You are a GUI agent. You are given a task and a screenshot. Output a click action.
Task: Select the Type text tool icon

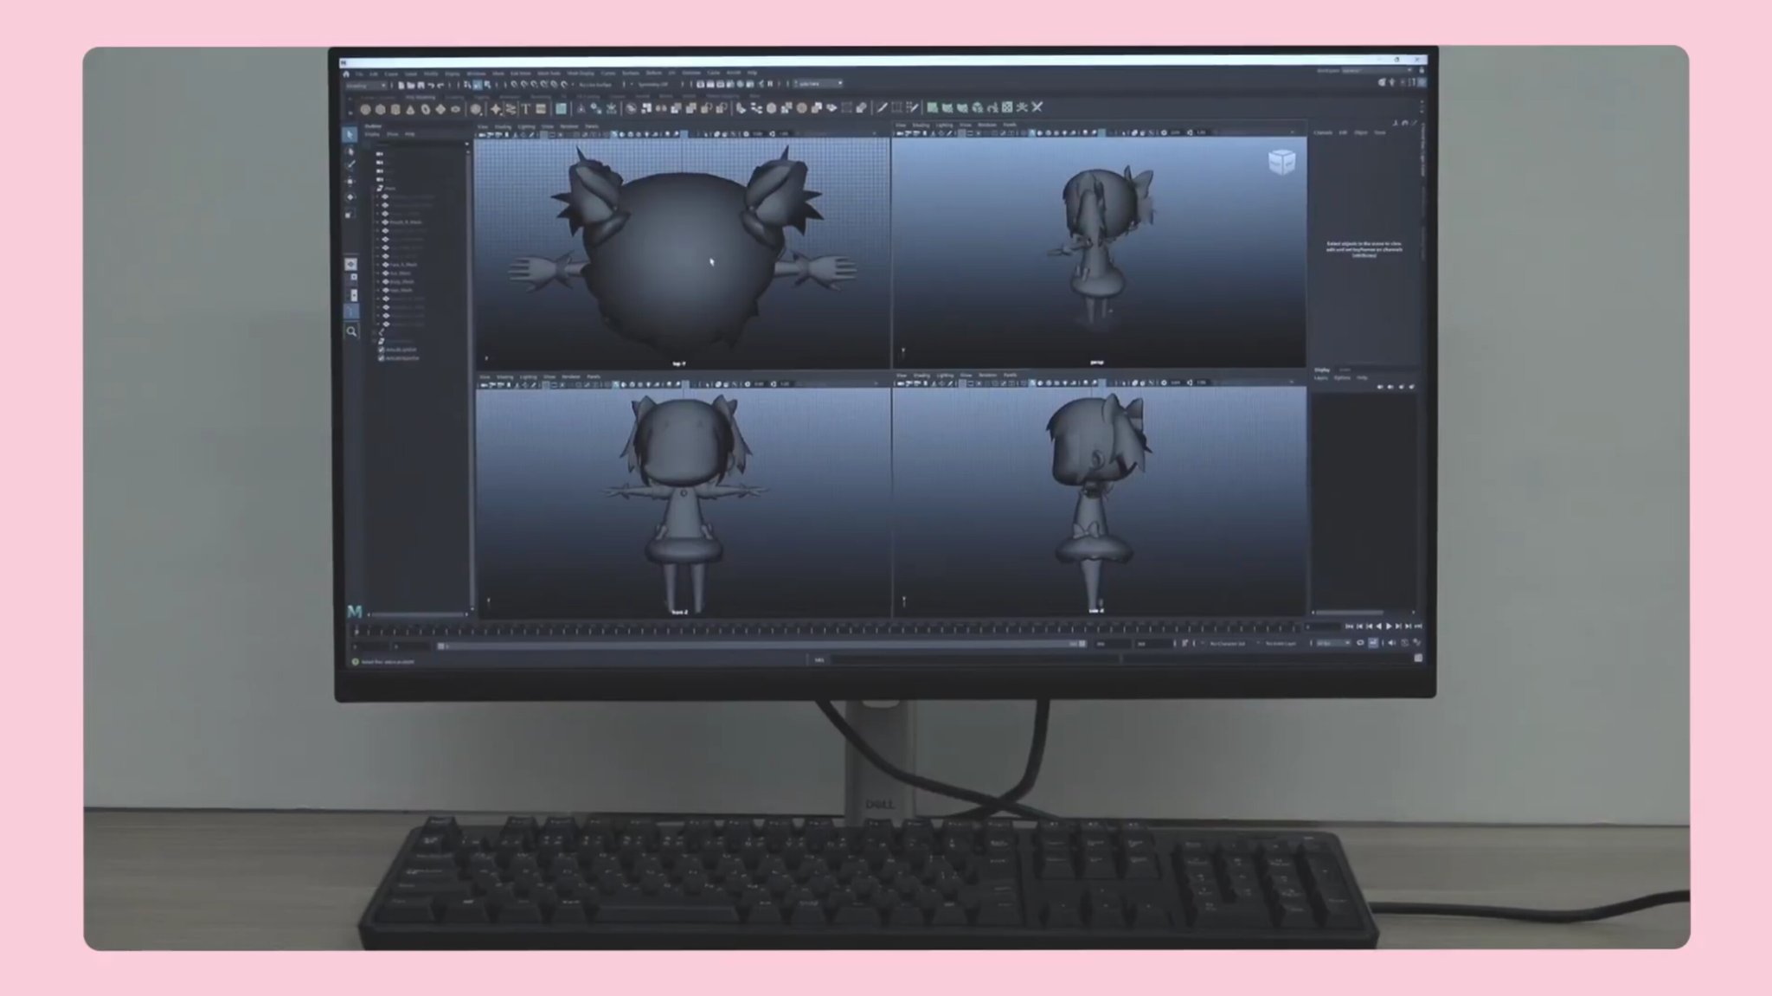[x=525, y=109]
